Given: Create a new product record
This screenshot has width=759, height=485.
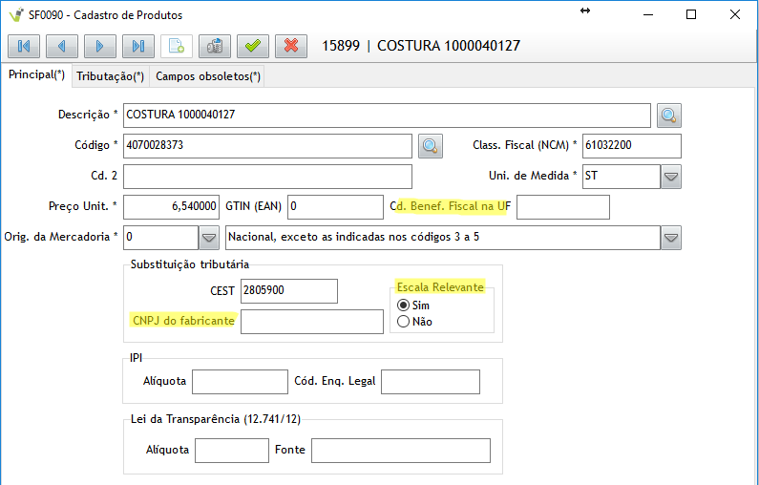Looking at the screenshot, I should click(177, 46).
